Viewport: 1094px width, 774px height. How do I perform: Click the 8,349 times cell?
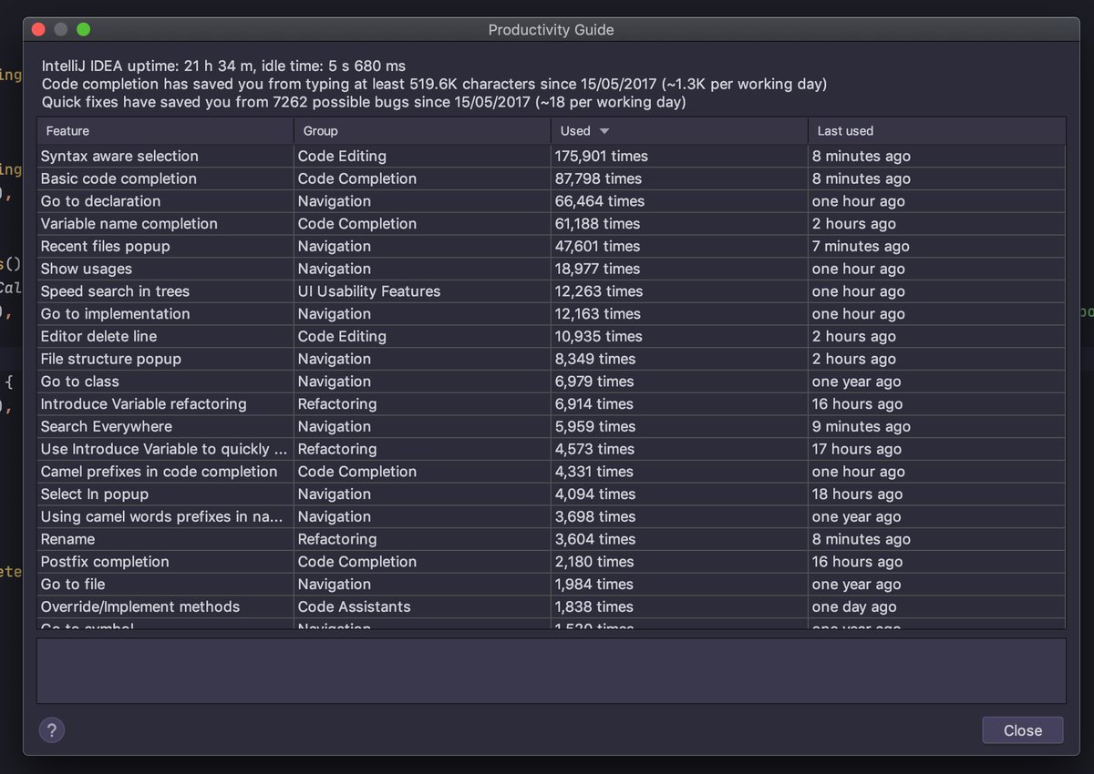coord(679,359)
